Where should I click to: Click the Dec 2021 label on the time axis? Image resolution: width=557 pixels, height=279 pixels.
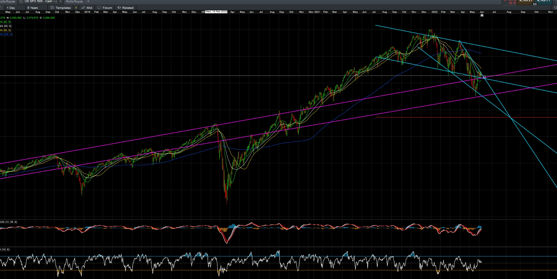[314, 12]
